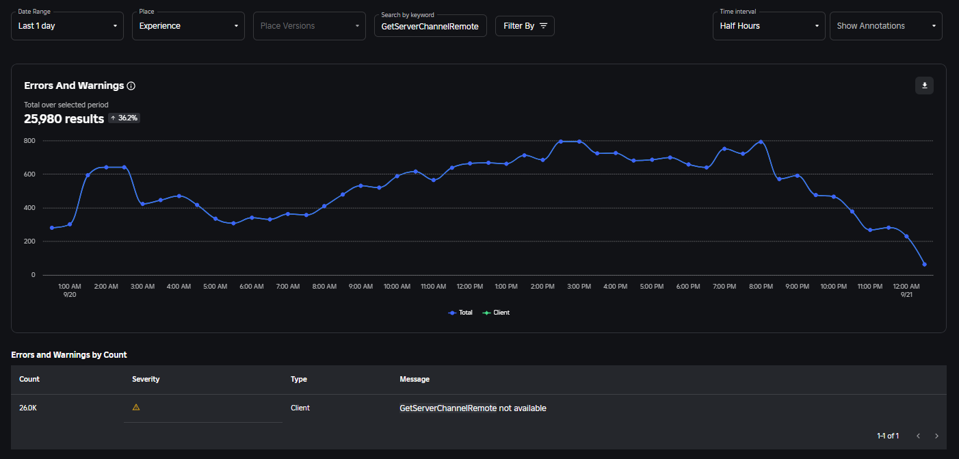Click the warning severity triangle icon

pos(135,408)
